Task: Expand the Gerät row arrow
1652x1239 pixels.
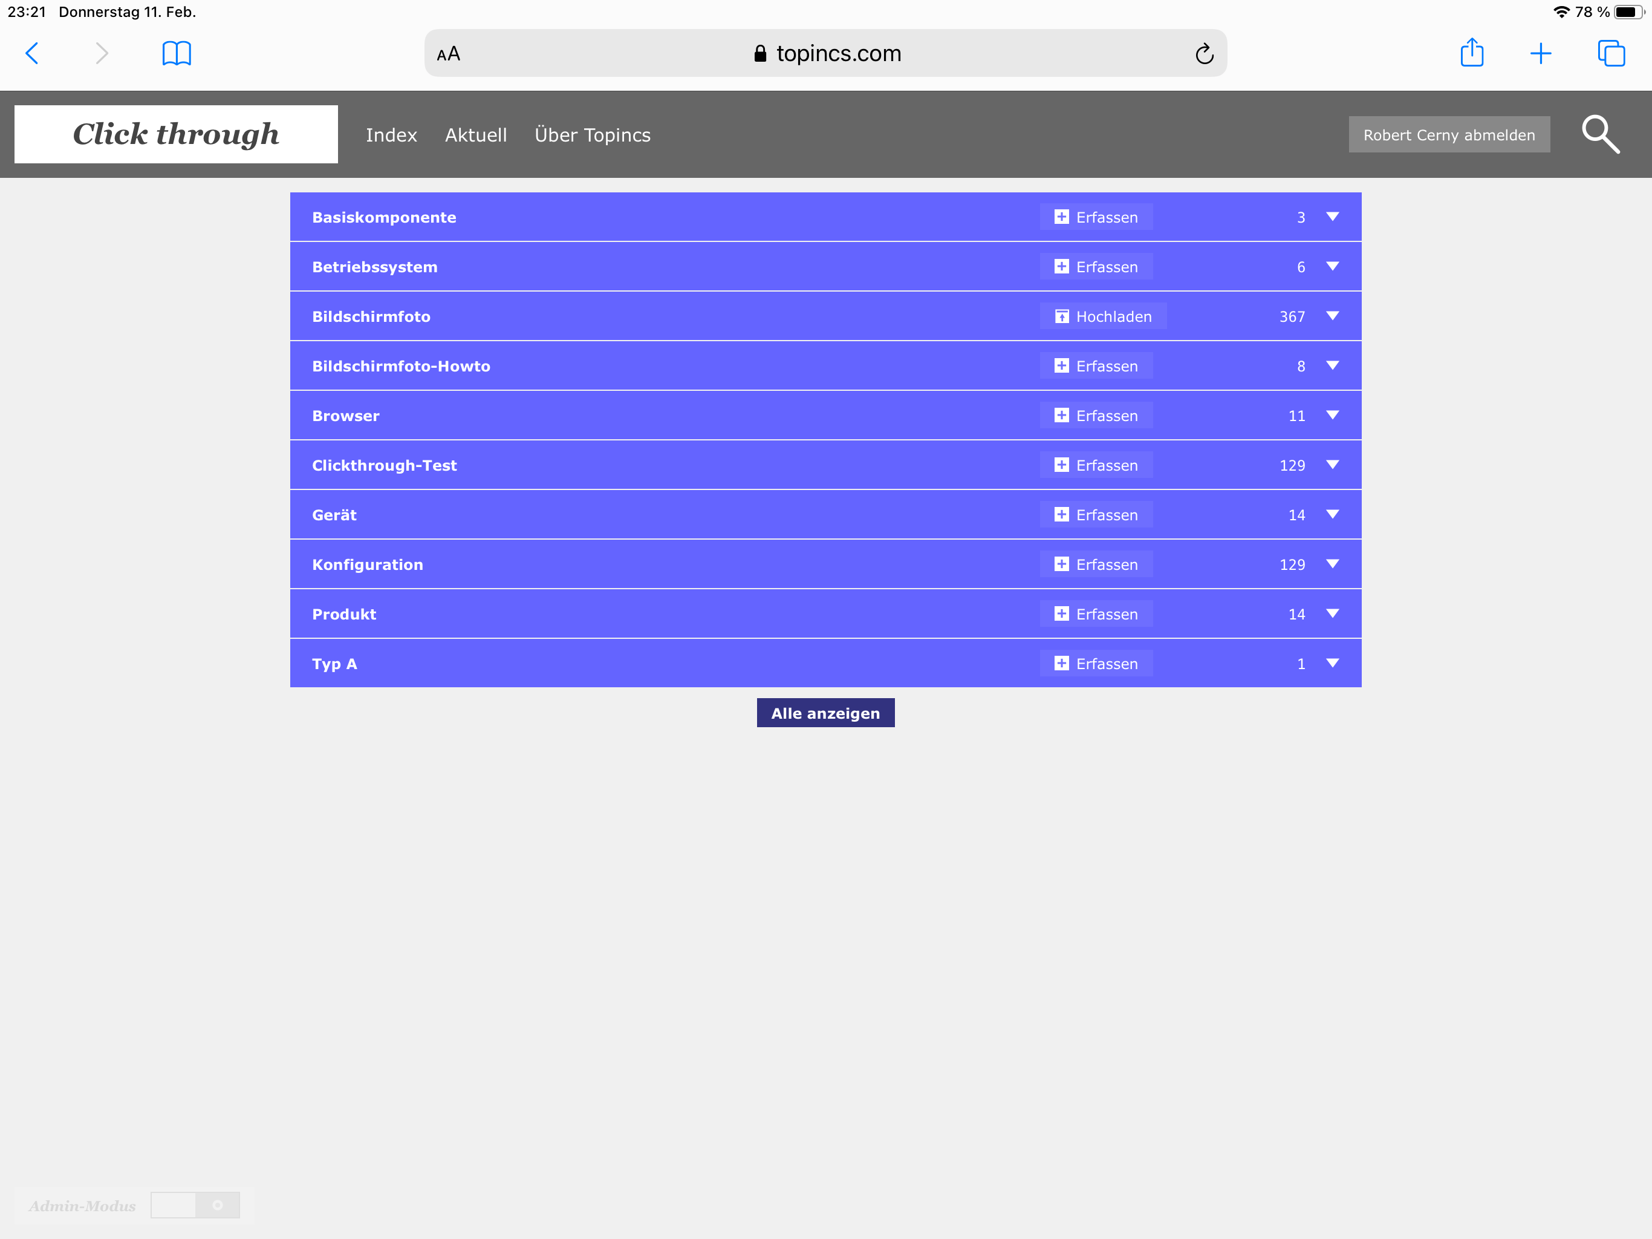Action: tap(1332, 514)
